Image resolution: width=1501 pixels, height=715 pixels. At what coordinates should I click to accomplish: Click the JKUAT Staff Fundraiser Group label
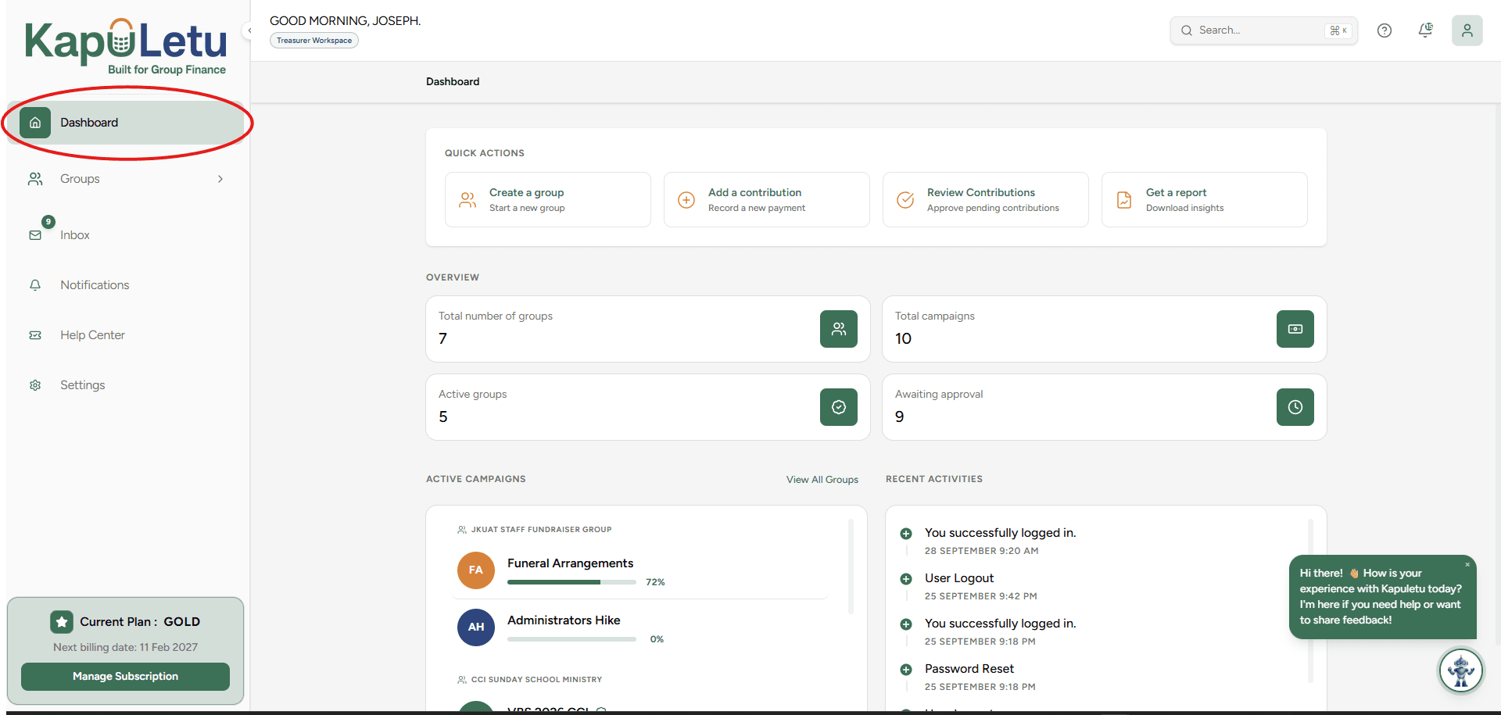click(x=541, y=530)
